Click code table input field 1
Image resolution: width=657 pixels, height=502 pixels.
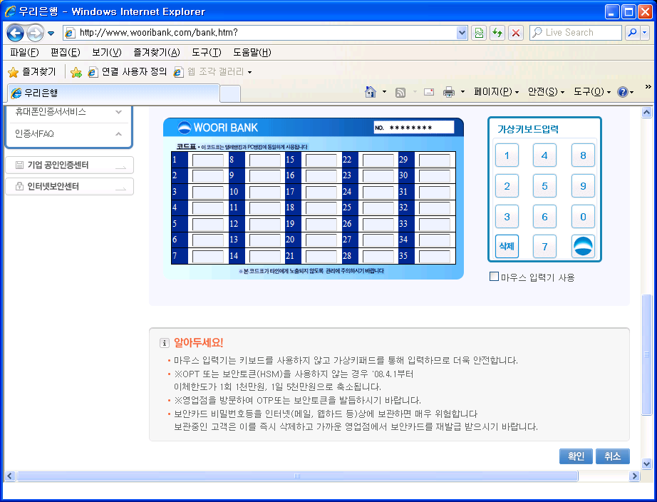click(x=208, y=160)
